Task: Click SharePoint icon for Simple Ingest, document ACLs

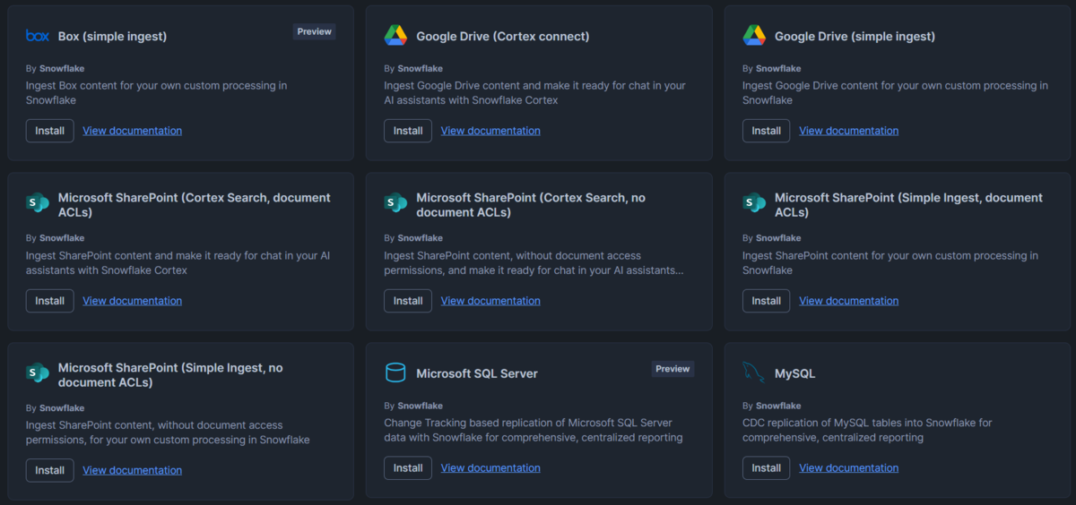Action: (754, 203)
